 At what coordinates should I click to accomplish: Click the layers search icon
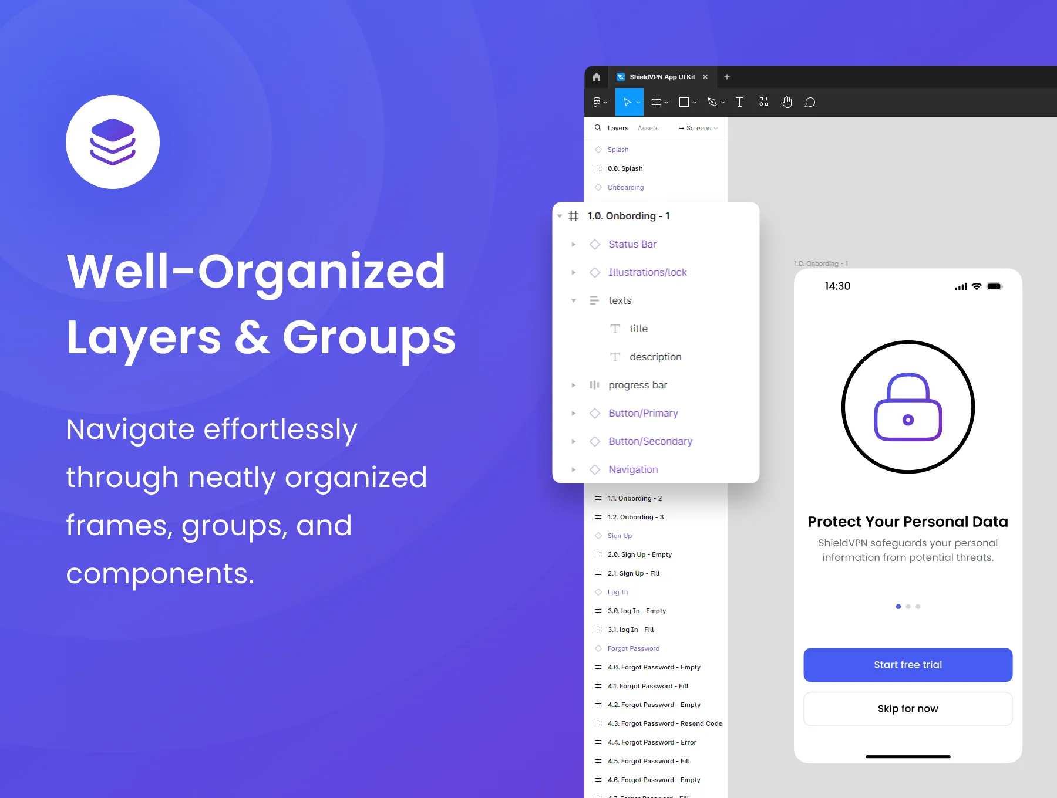tap(598, 127)
